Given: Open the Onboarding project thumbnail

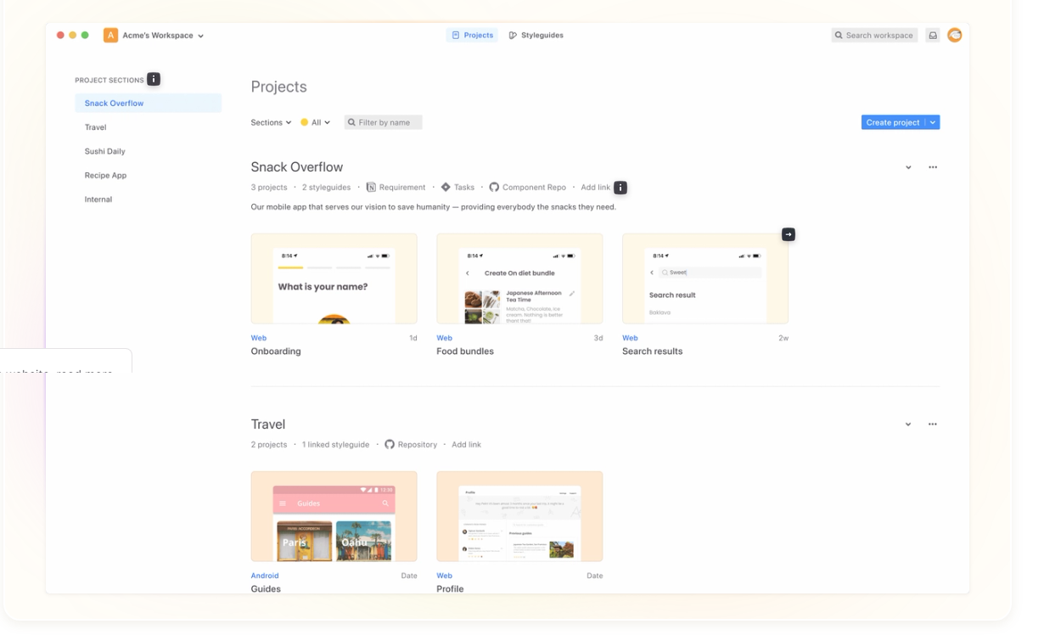Looking at the screenshot, I should pyautogui.click(x=334, y=278).
